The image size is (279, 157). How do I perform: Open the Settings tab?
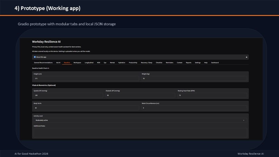[198, 62]
